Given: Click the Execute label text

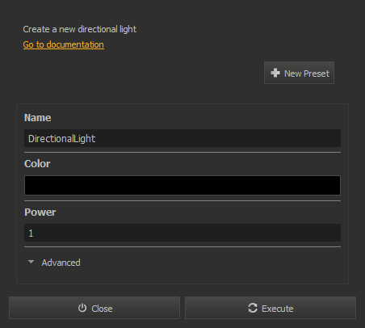Looking at the screenshot, I should pos(278,309).
